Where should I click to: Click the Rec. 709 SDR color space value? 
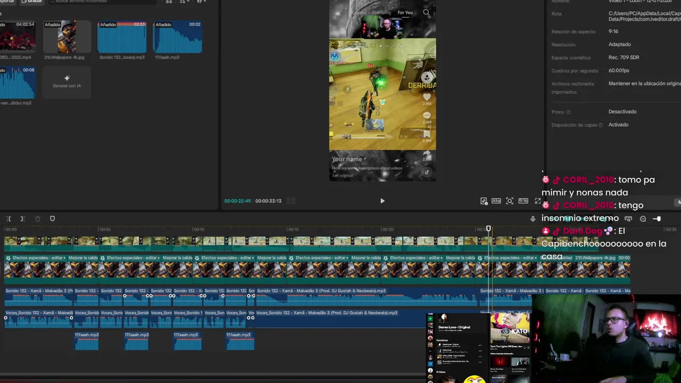pos(624,57)
